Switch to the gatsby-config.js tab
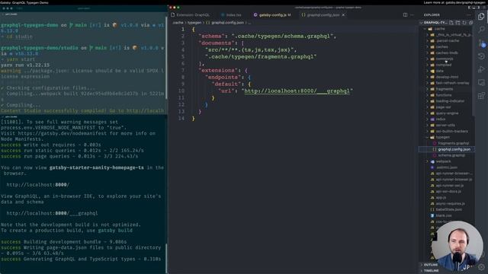Viewport: 488px width, 274px height. click(272, 15)
